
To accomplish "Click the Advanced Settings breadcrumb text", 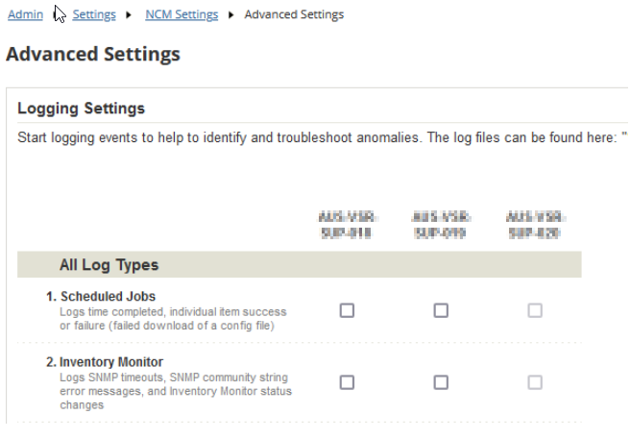I will [294, 14].
